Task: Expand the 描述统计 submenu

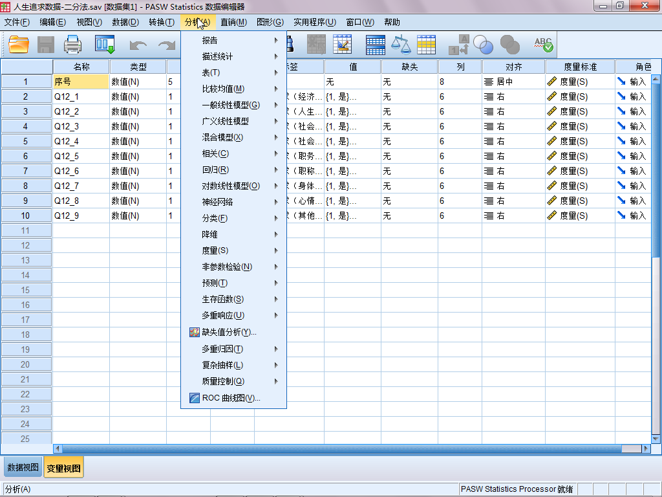Action: [233, 56]
